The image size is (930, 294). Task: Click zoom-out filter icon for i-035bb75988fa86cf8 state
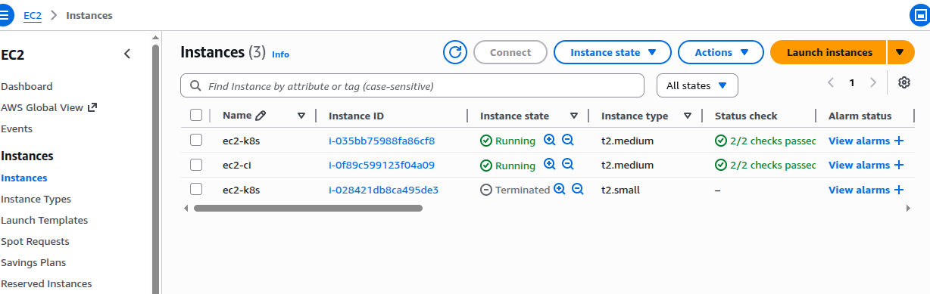pos(568,141)
